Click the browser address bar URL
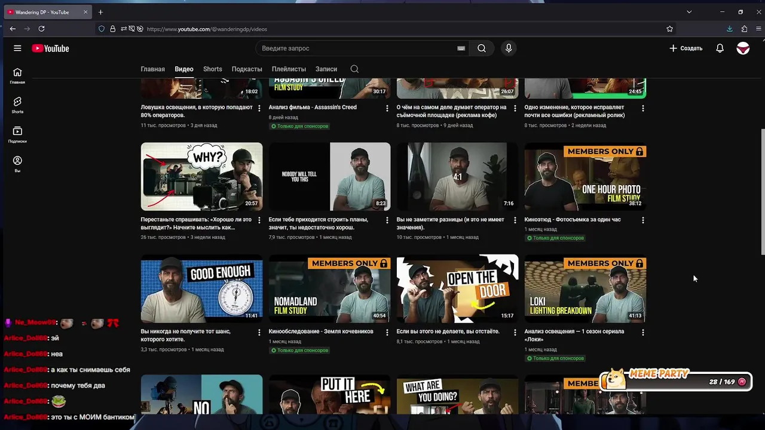 pos(207,29)
